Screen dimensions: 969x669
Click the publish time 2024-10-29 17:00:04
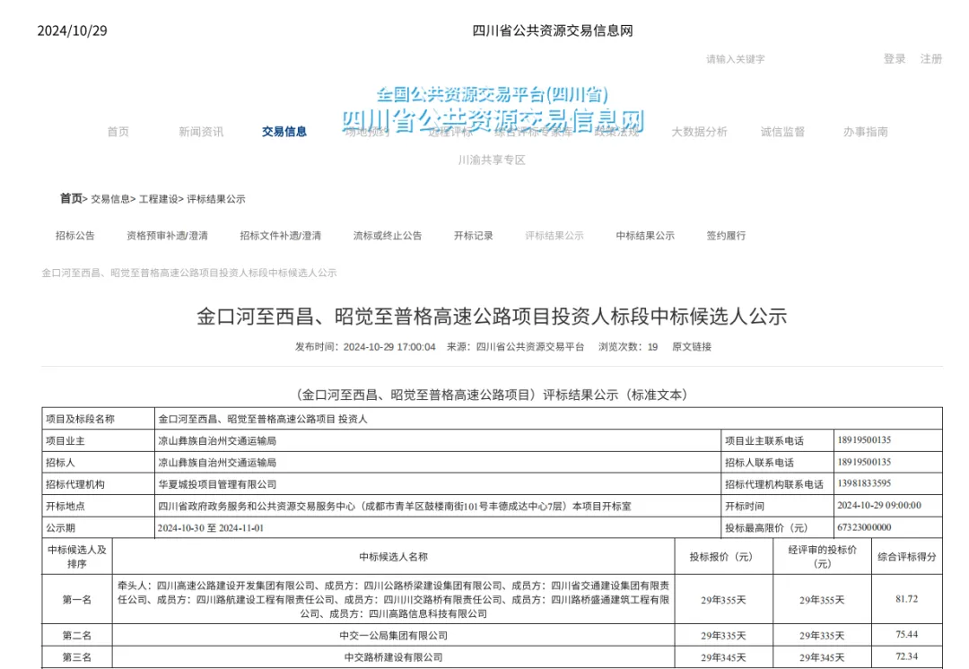coord(389,346)
